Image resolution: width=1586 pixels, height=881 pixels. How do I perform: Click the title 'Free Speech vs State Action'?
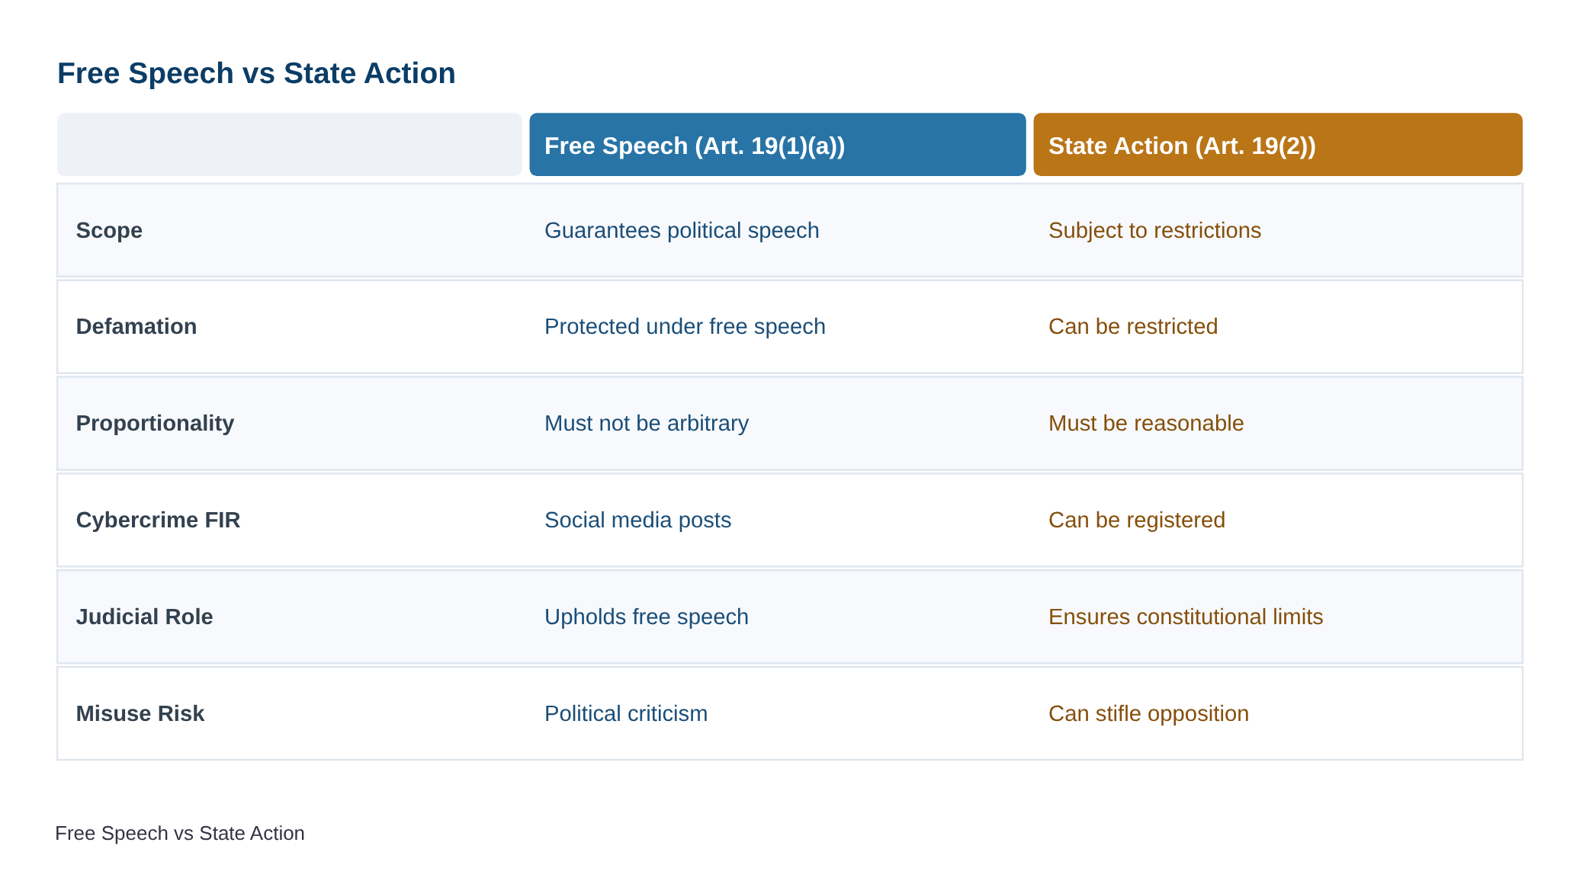(x=256, y=73)
